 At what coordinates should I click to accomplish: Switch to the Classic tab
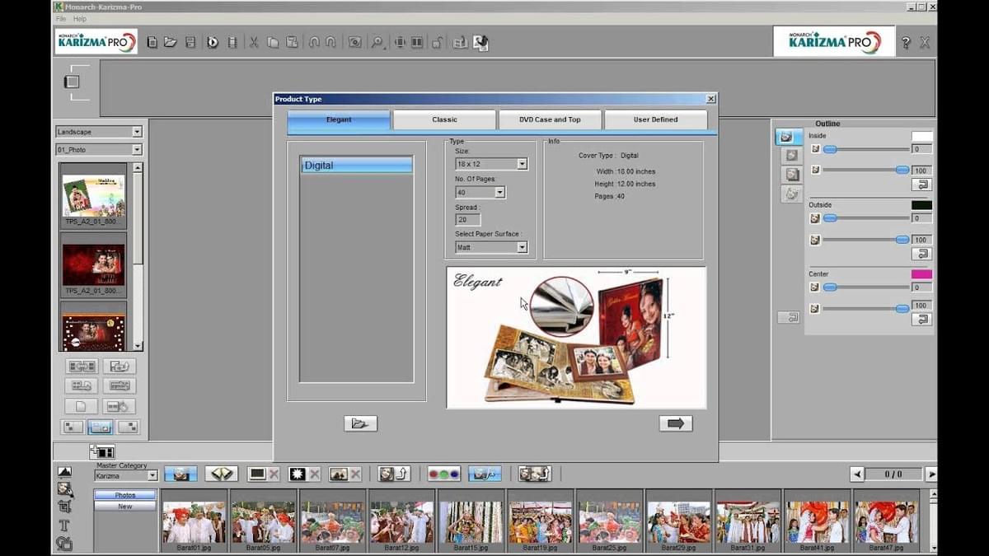[x=444, y=119]
